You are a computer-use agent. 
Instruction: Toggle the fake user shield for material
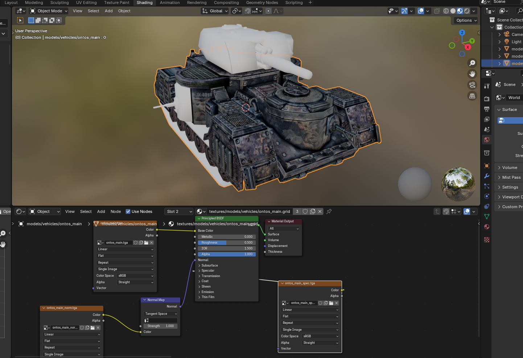[x=305, y=211]
